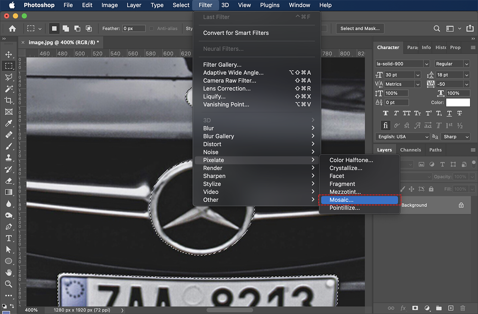Select the Blur tool

pos(8,204)
